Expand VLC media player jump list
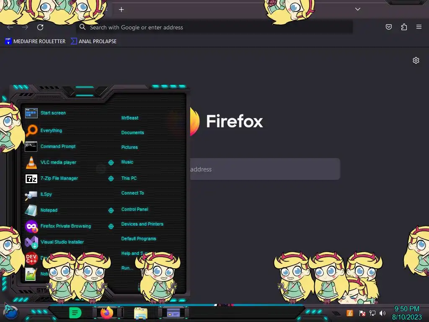Viewport: 429px width, 322px height. 111,163
